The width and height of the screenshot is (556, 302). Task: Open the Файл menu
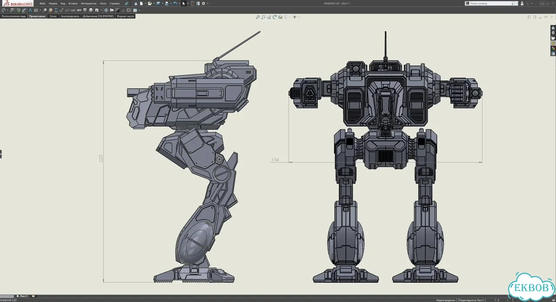[43, 3]
